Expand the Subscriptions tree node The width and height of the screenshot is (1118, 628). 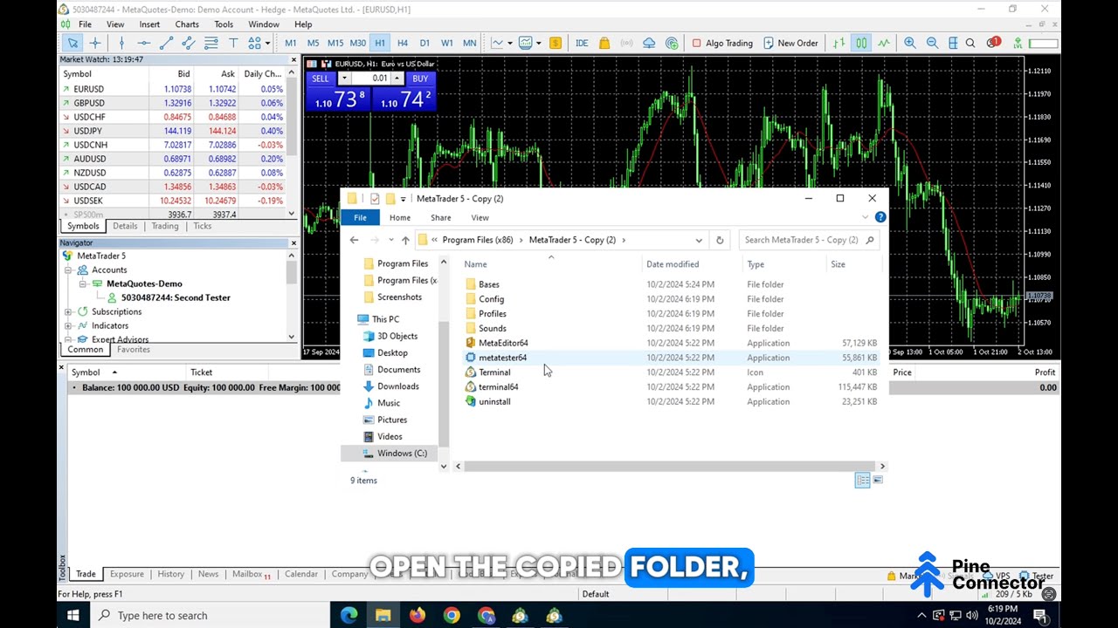tap(68, 311)
